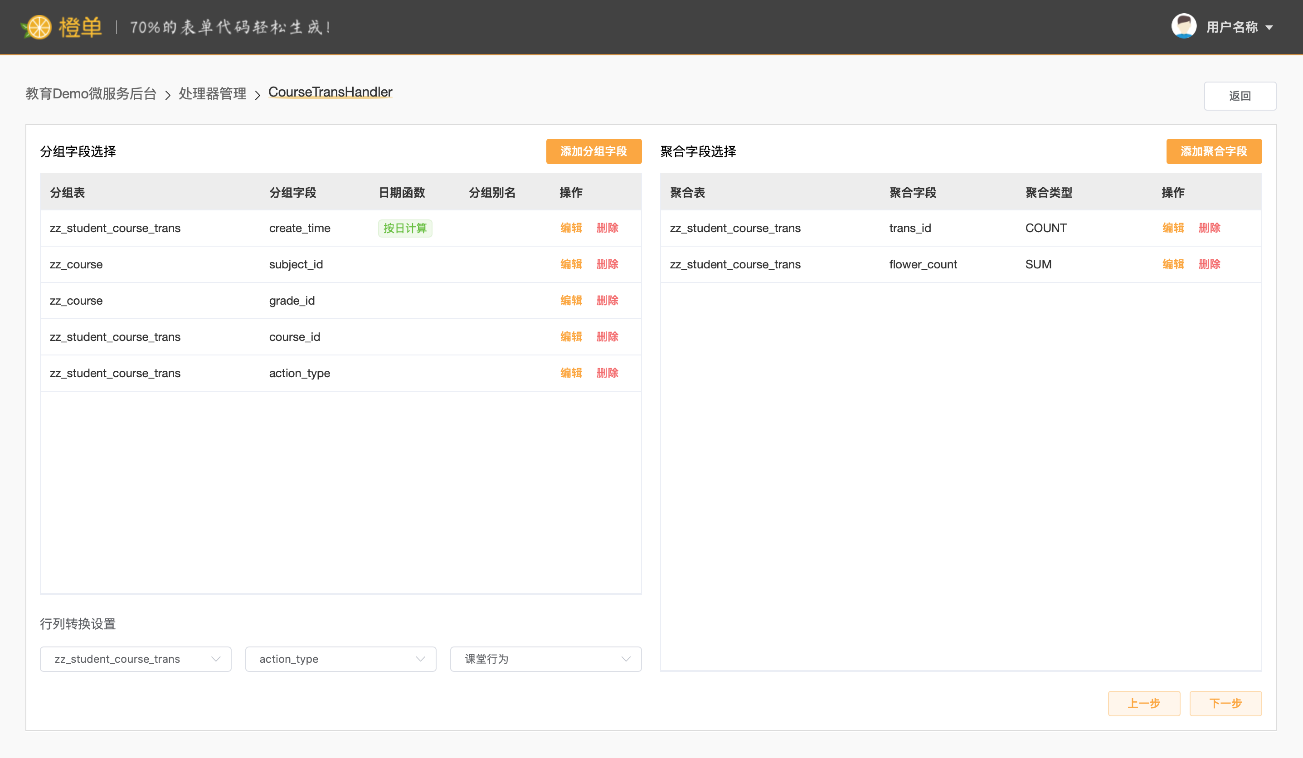Click the 70%的表单代码轻松生成 slogan text
Viewport: 1303px width, 758px height.
coord(231,27)
